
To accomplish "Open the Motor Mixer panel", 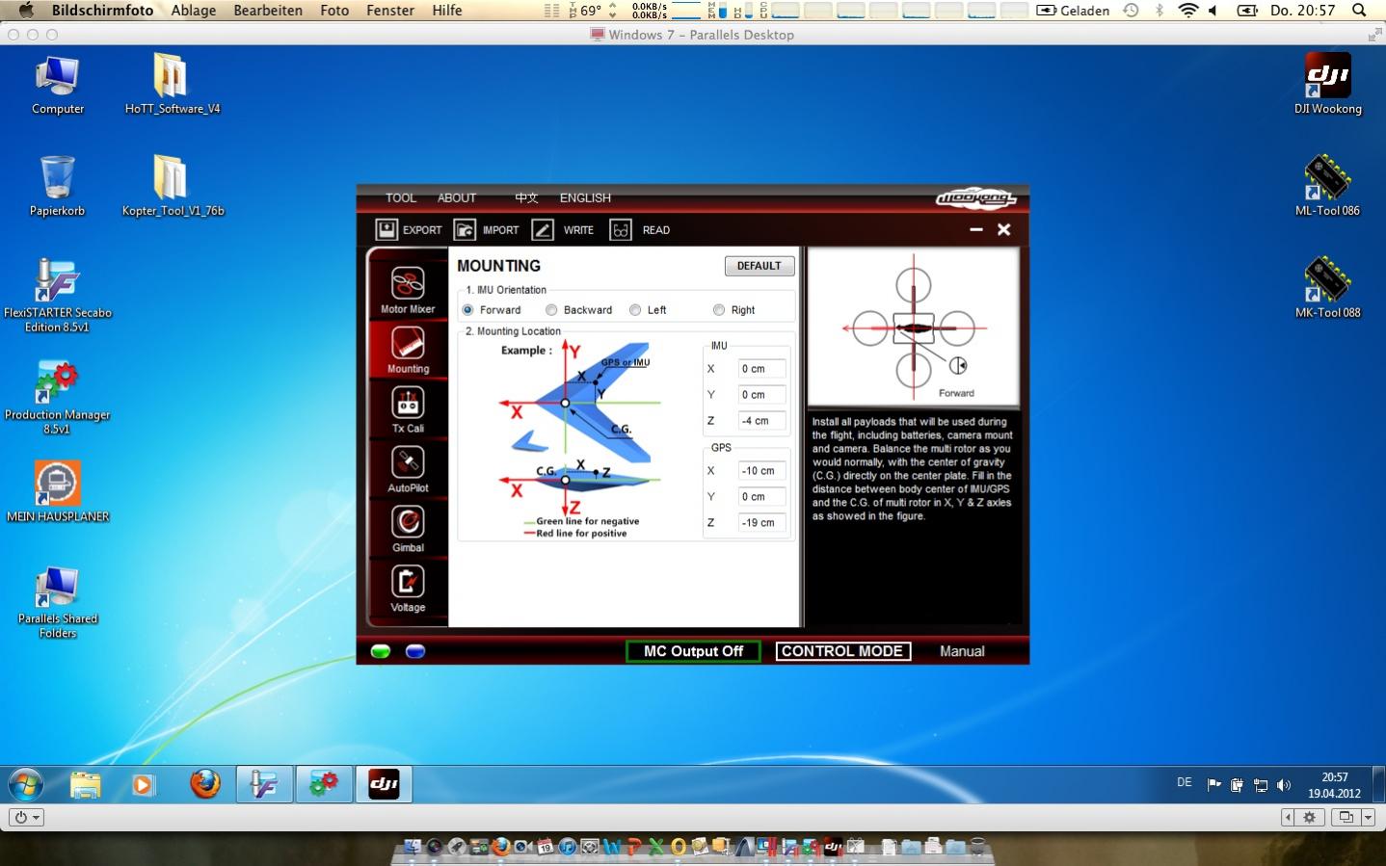I will pyautogui.click(x=408, y=286).
